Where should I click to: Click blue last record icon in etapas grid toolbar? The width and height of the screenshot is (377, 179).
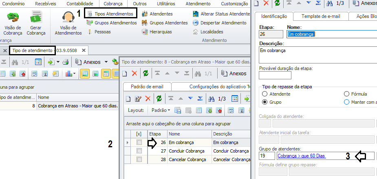pos(200,98)
